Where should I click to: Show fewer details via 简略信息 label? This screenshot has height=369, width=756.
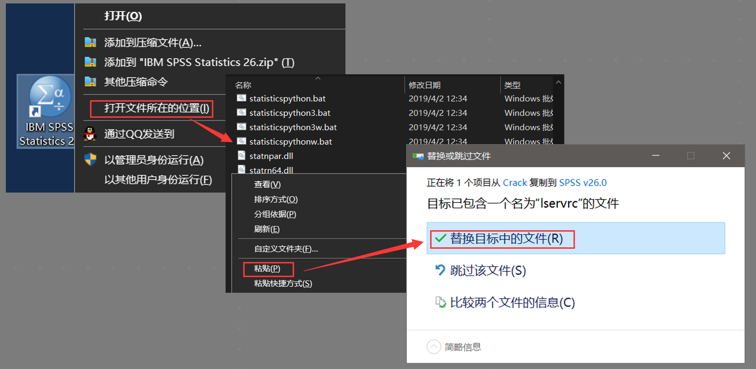[x=462, y=347]
